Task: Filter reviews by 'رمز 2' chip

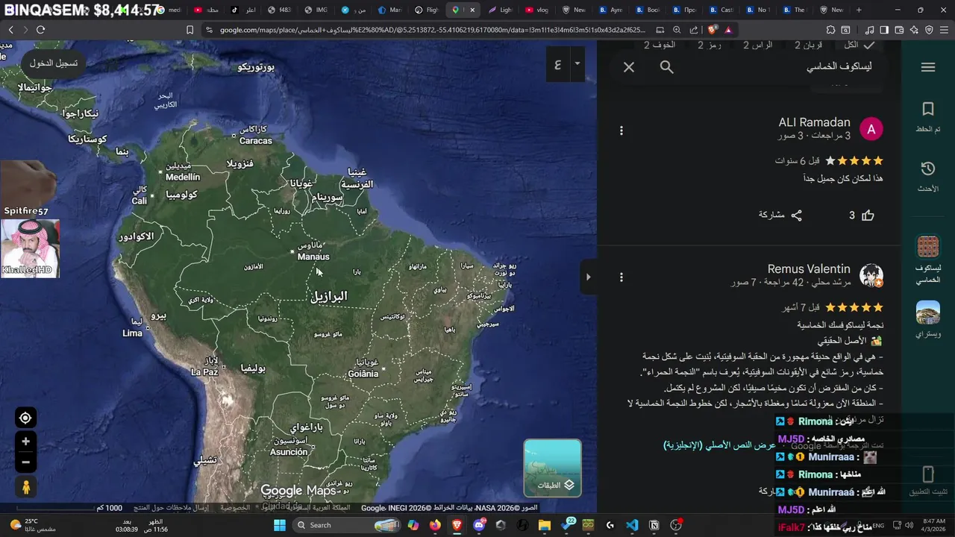Action: [x=710, y=45]
